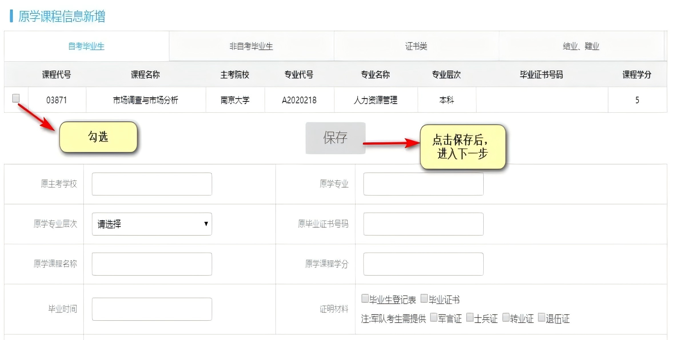Tick the 毕业生登记表 checkbox
This screenshot has height=340, width=674.
pyautogui.click(x=365, y=298)
